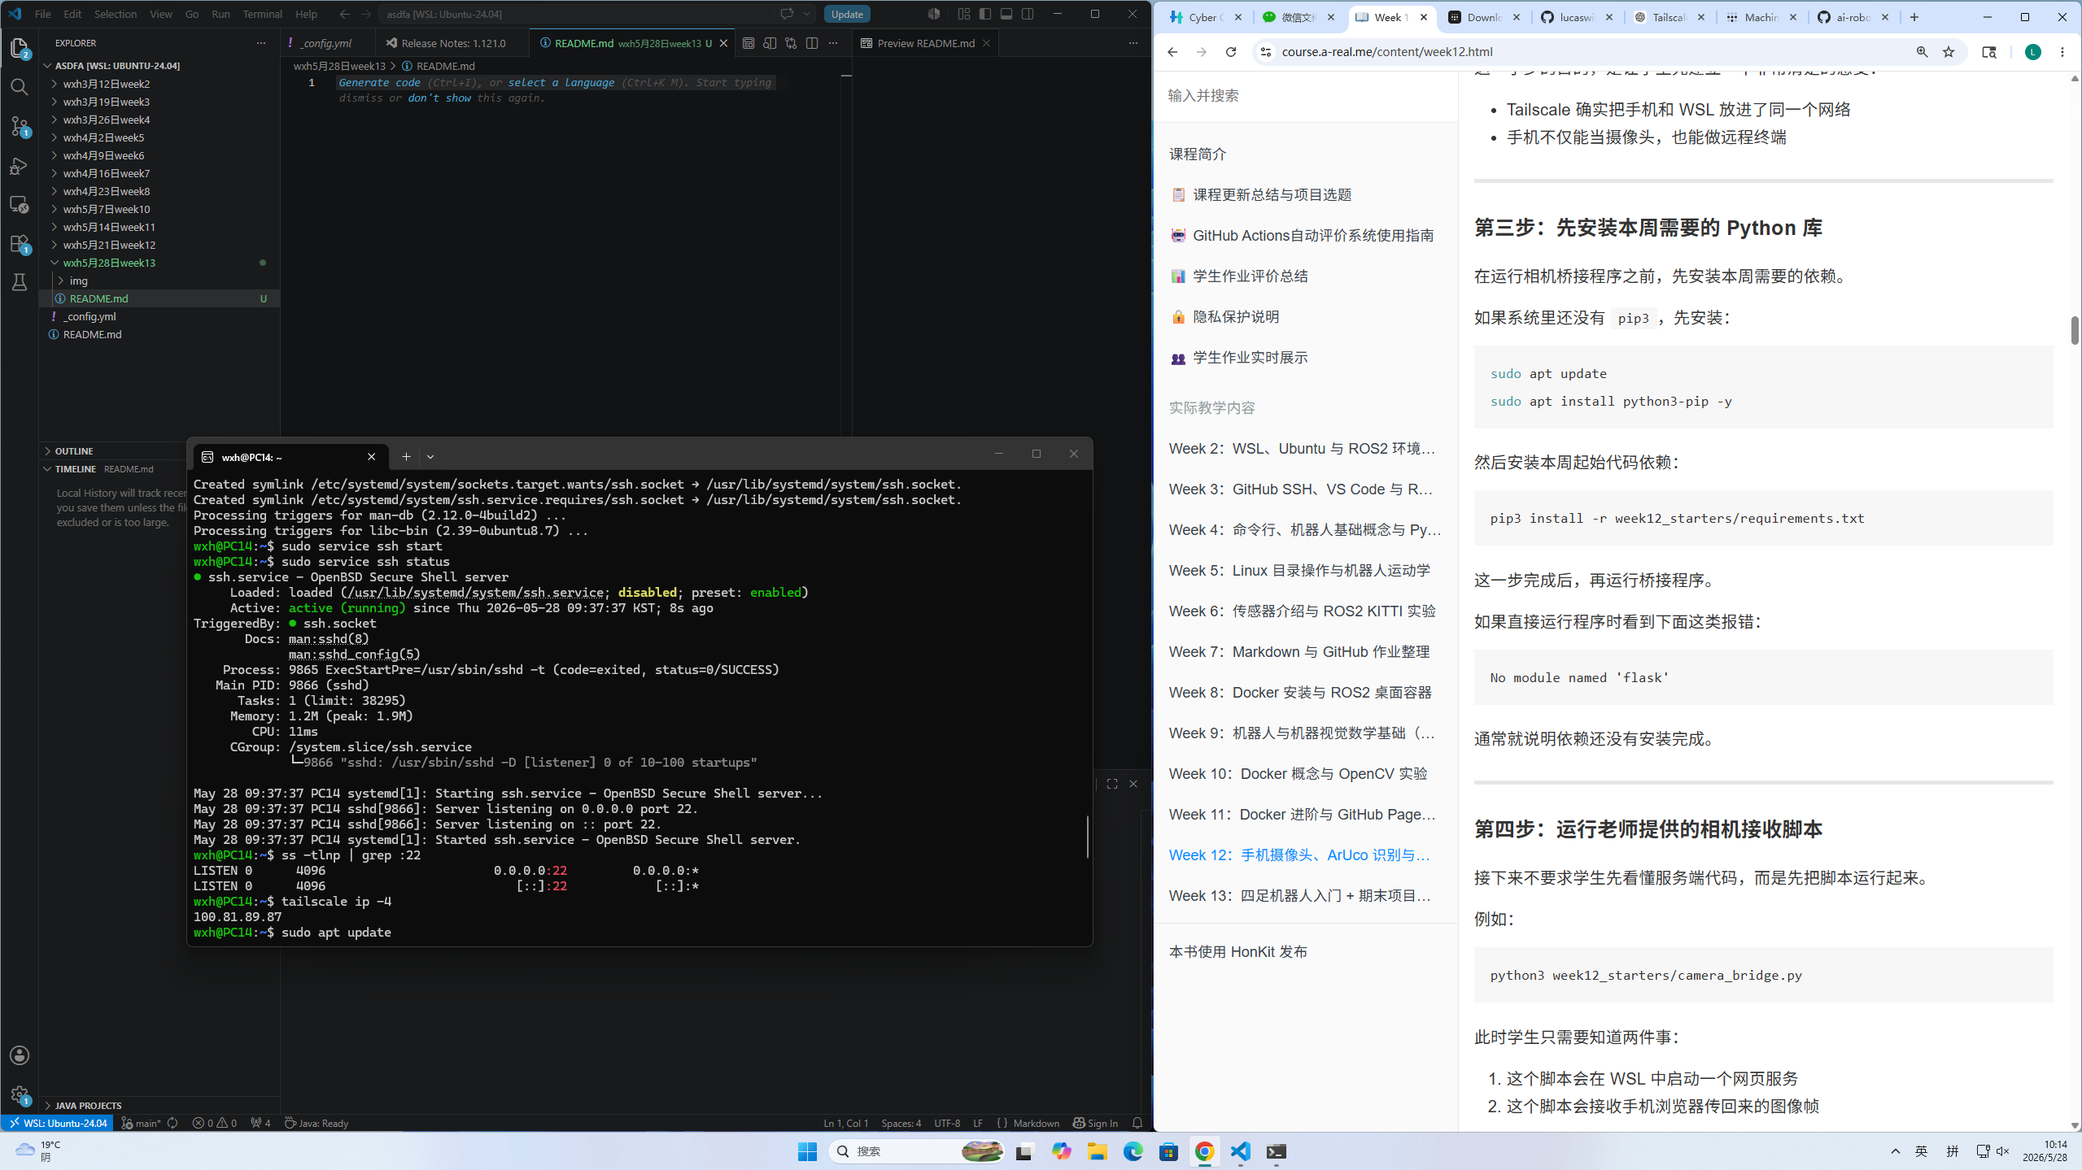Click Open Preview to the Side icon
Image resolution: width=2082 pixels, height=1170 pixels.
tap(770, 43)
